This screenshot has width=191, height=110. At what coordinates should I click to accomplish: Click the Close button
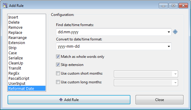pos(159,100)
